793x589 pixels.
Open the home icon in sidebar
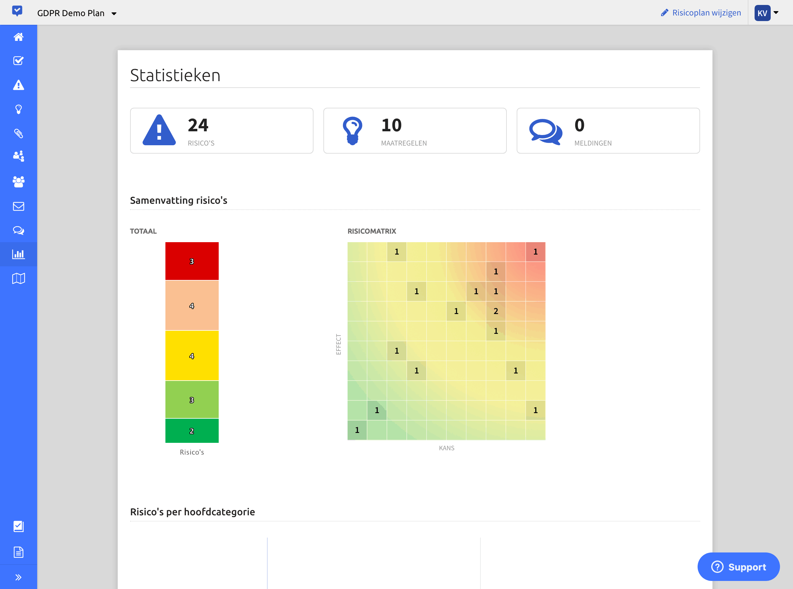click(19, 37)
